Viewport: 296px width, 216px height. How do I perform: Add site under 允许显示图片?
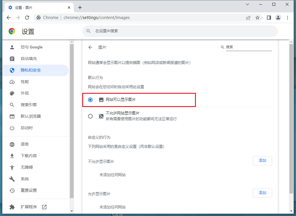[262, 193]
